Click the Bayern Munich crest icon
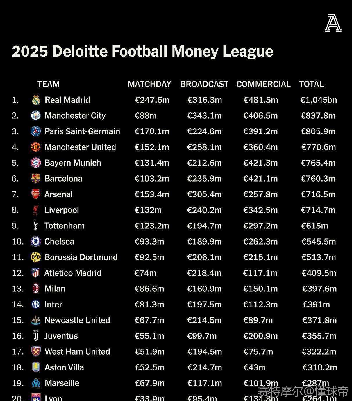Viewport: 352px width, 401px height. [x=36, y=163]
